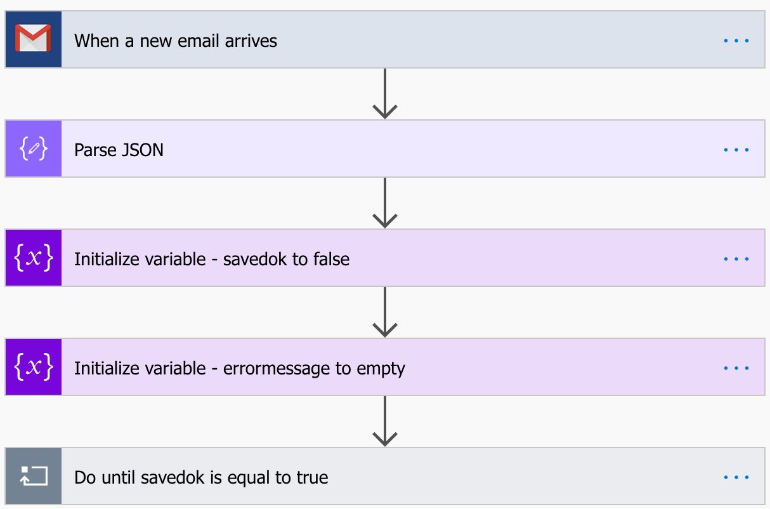Screen dimensions: 770x509
Task: Click the arrow between the two Initialize variable steps
Action: (385, 312)
